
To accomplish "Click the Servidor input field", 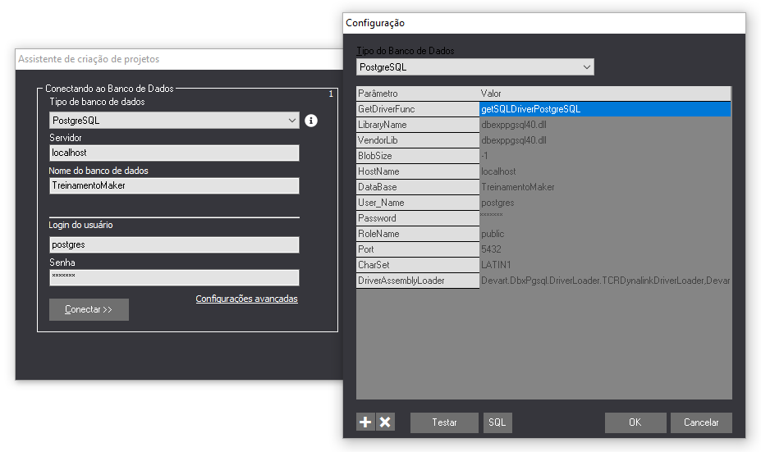I will 174,153.
